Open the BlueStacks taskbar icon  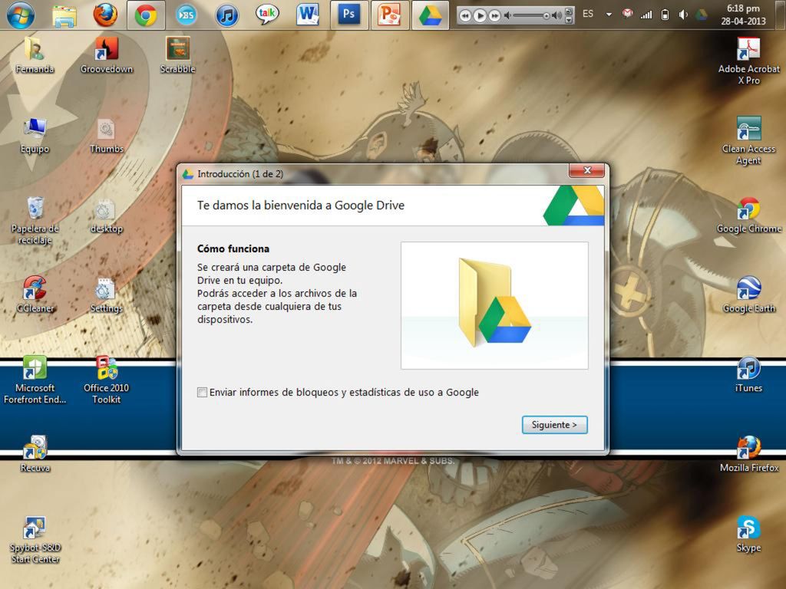click(x=186, y=15)
